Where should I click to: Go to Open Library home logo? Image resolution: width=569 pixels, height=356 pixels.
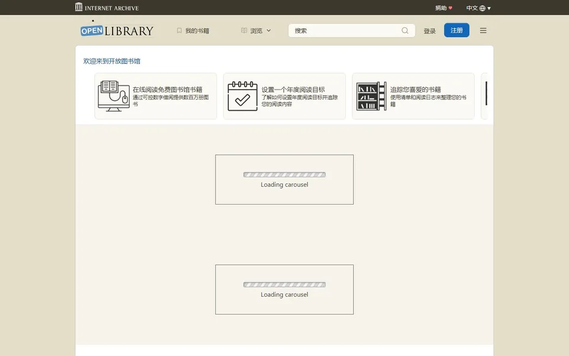coord(117,31)
